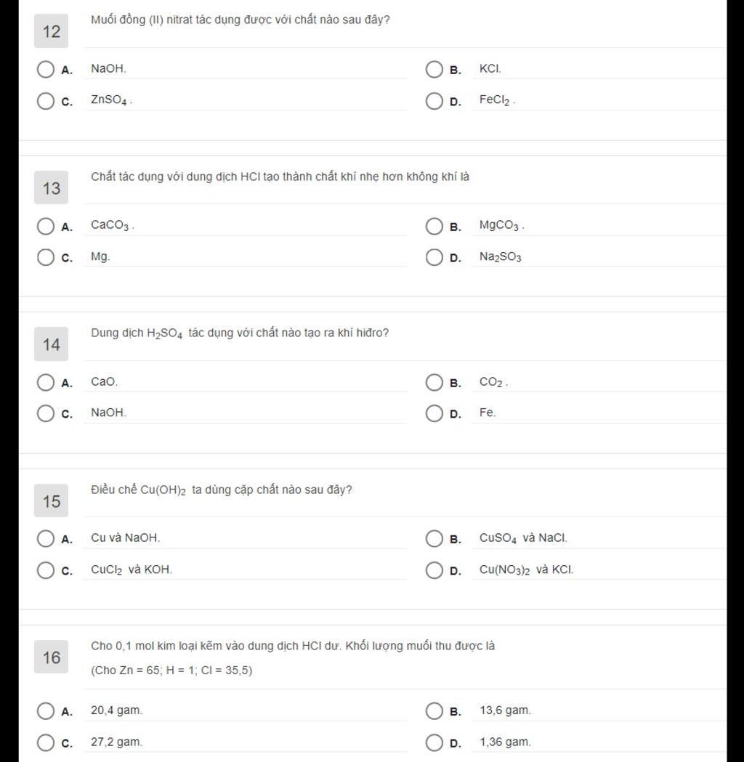This screenshot has height=762, width=744.
Task: Choose MgCO3 option in question 13
Action: (x=434, y=226)
